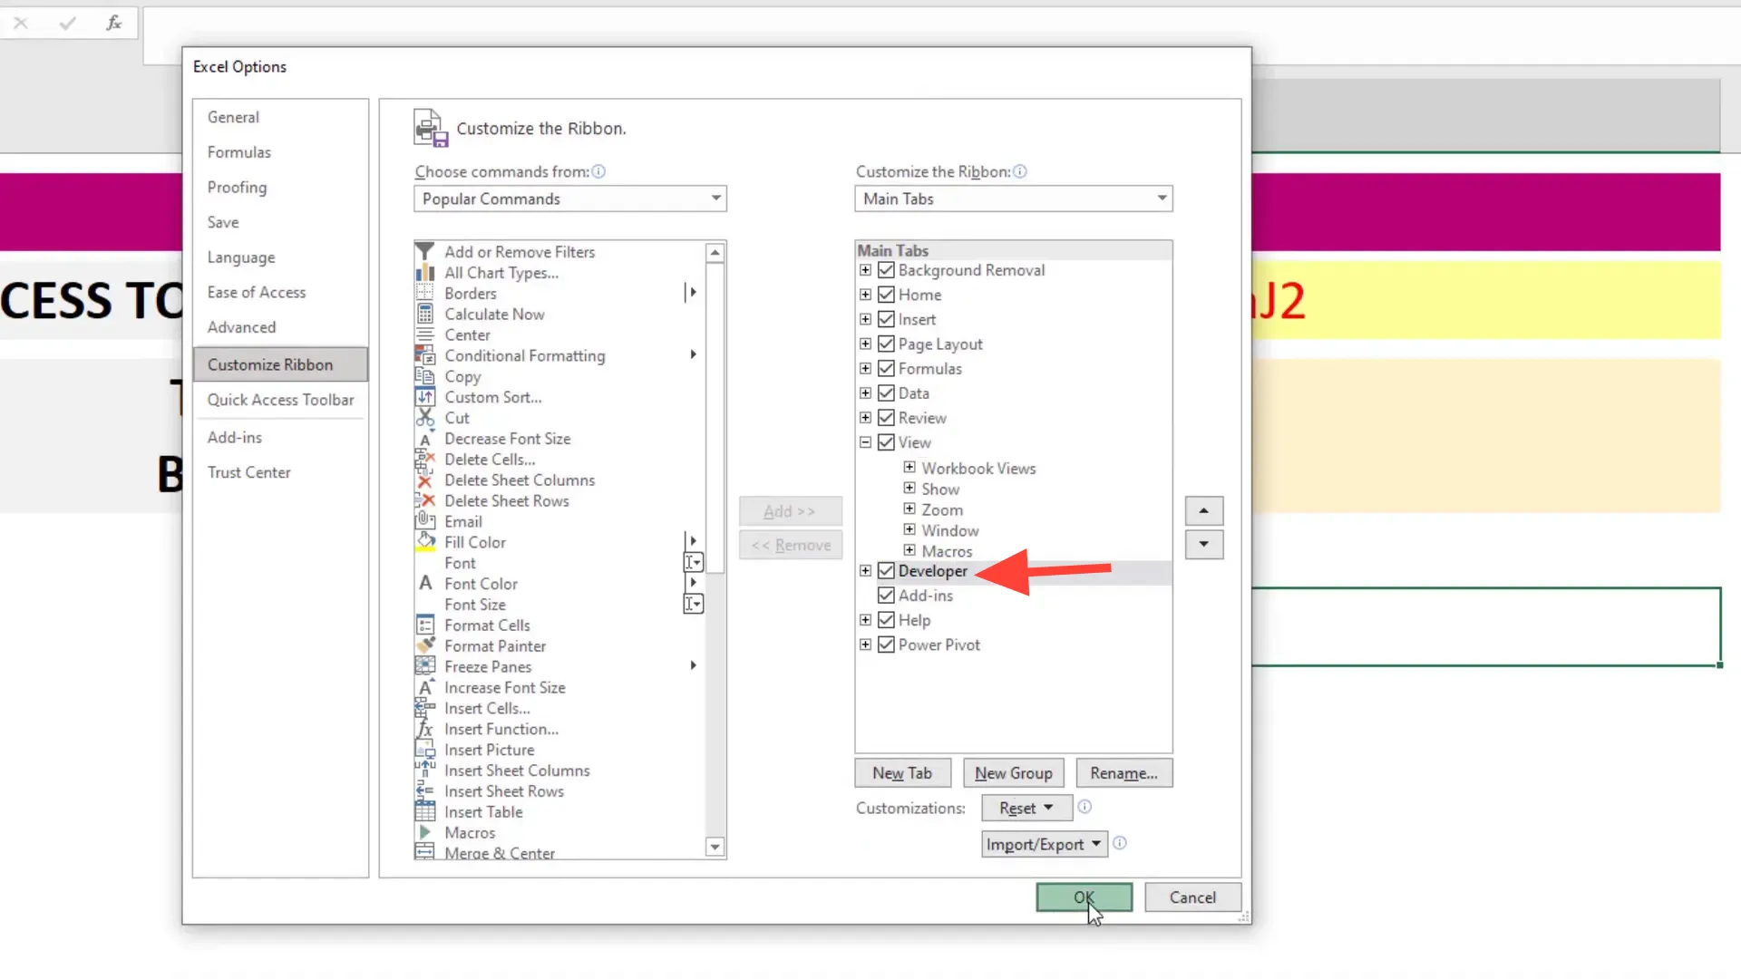Disable the Power Pivot tab checkbox
This screenshot has height=979, width=1741.
click(x=886, y=645)
